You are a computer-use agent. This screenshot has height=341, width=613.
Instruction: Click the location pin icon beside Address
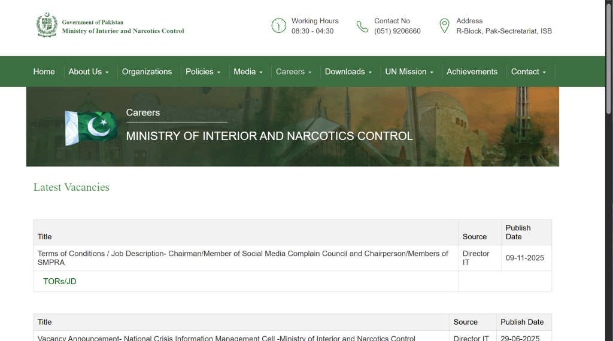[x=444, y=26]
